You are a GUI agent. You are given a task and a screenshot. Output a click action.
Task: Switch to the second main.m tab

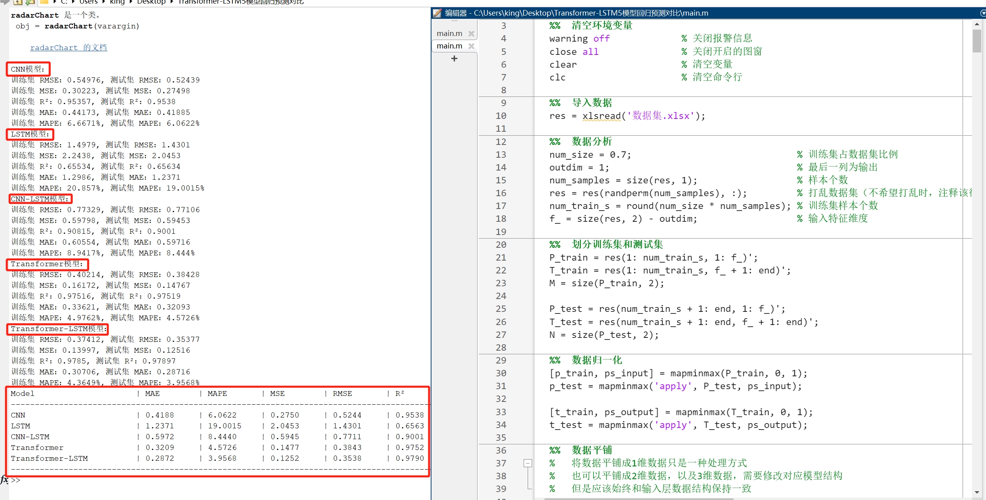(x=449, y=46)
